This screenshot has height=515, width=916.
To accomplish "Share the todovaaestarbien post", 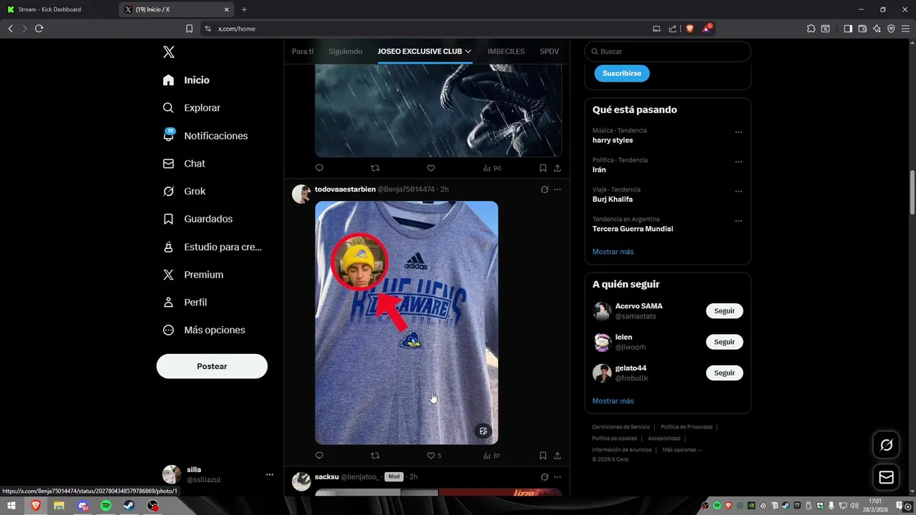I will (557, 456).
